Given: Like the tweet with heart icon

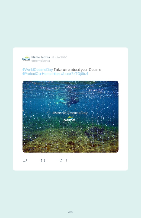Looking at the screenshot, I should click(61, 160).
